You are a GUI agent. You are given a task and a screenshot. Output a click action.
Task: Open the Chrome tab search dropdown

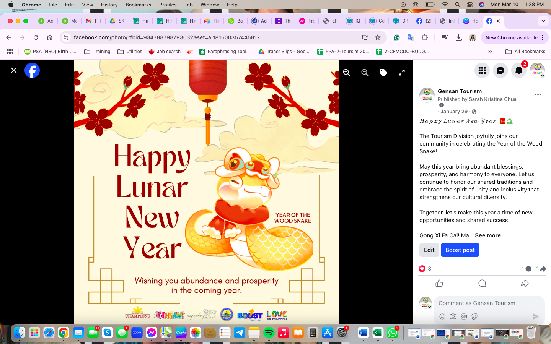click(543, 21)
